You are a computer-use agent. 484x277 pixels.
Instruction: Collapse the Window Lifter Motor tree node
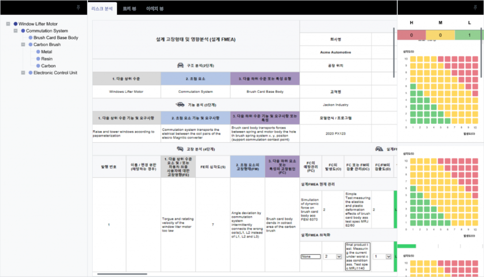8,24
